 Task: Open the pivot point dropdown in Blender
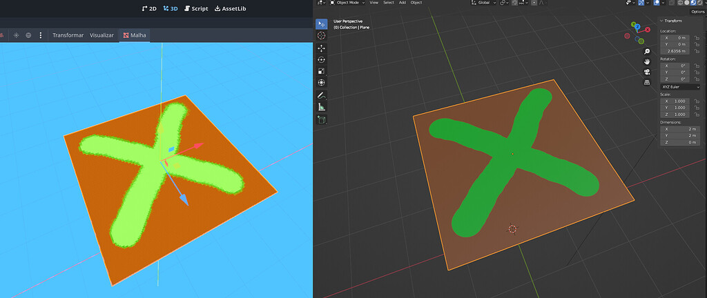point(504,3)
